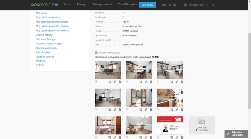Select the radio button under the first photo

point(96,82)
